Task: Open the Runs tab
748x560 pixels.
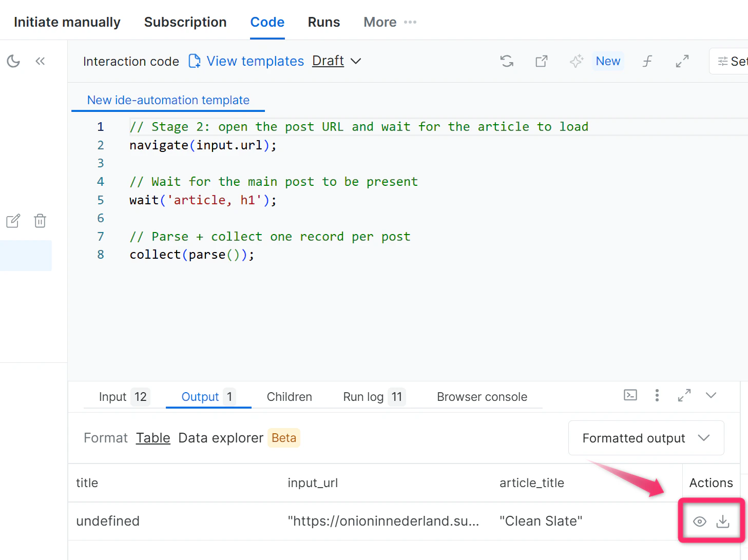Action: click(324, 22)
